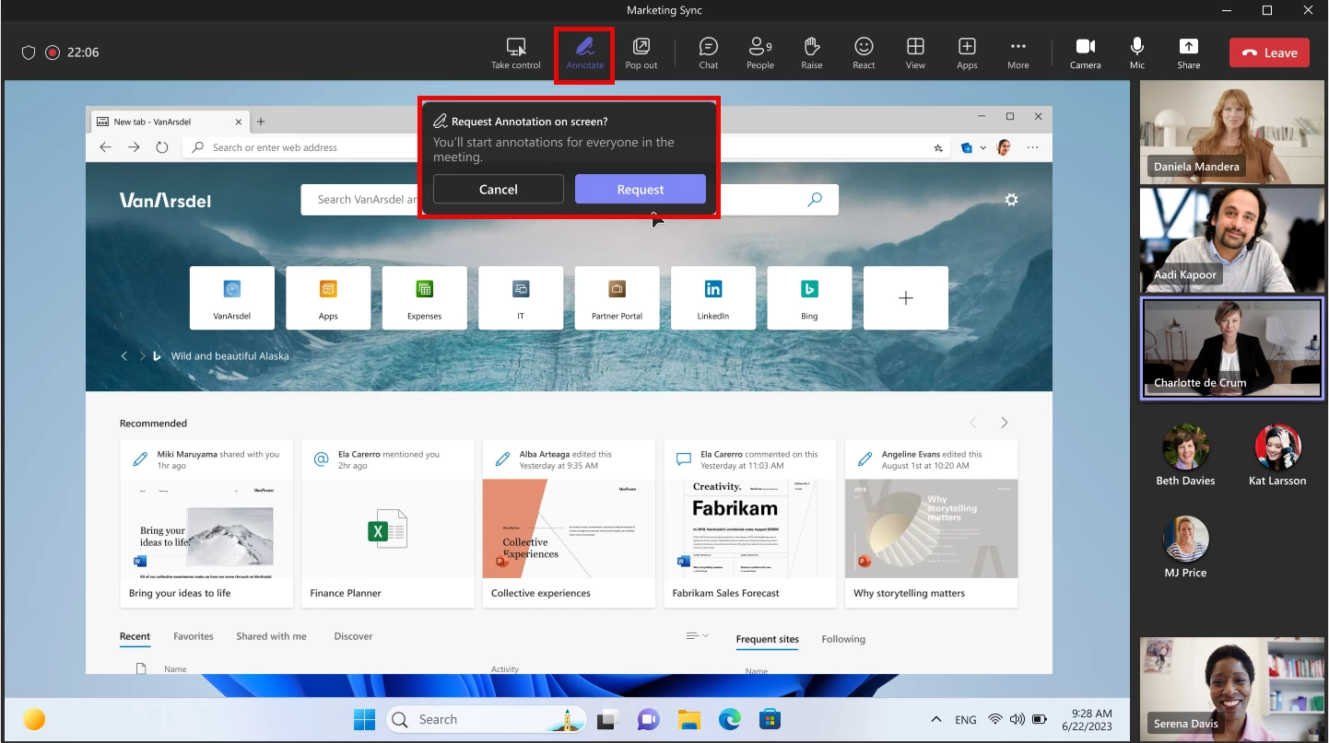Image resolution: width=1329 pixels, height=743 pixels.
Task: Raise your hand in the meeting
Action: point(811,53)
